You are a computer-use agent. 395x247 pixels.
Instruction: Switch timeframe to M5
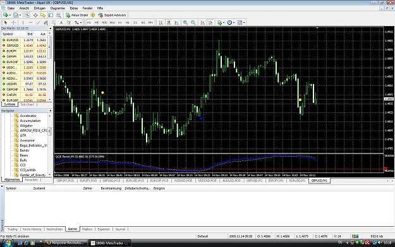click(x=97, y=23)
